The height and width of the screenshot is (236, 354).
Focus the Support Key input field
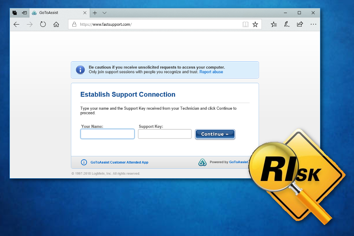point(165,134)
